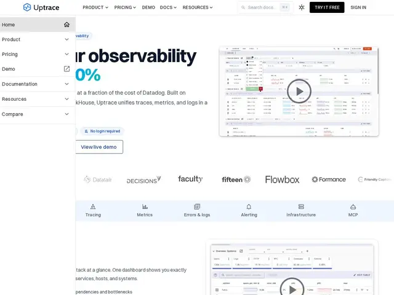Expand the Pricing sidebar section
The width and height of the screenshot is (394, 295).
click(x=38, y=54)
